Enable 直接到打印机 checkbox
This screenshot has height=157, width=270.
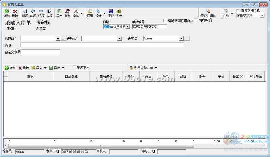pos(239,11)
